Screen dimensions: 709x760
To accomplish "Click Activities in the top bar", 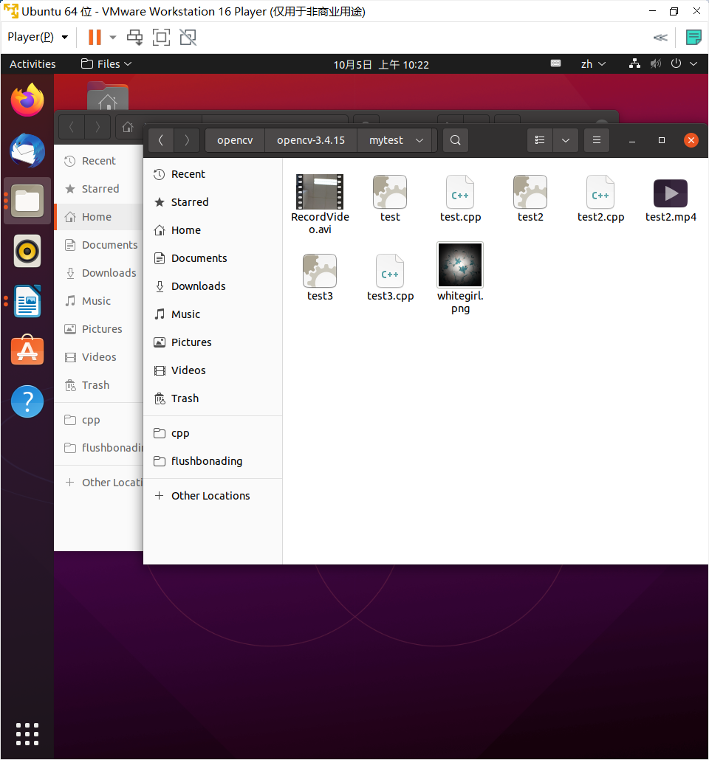I will [32, 64].
